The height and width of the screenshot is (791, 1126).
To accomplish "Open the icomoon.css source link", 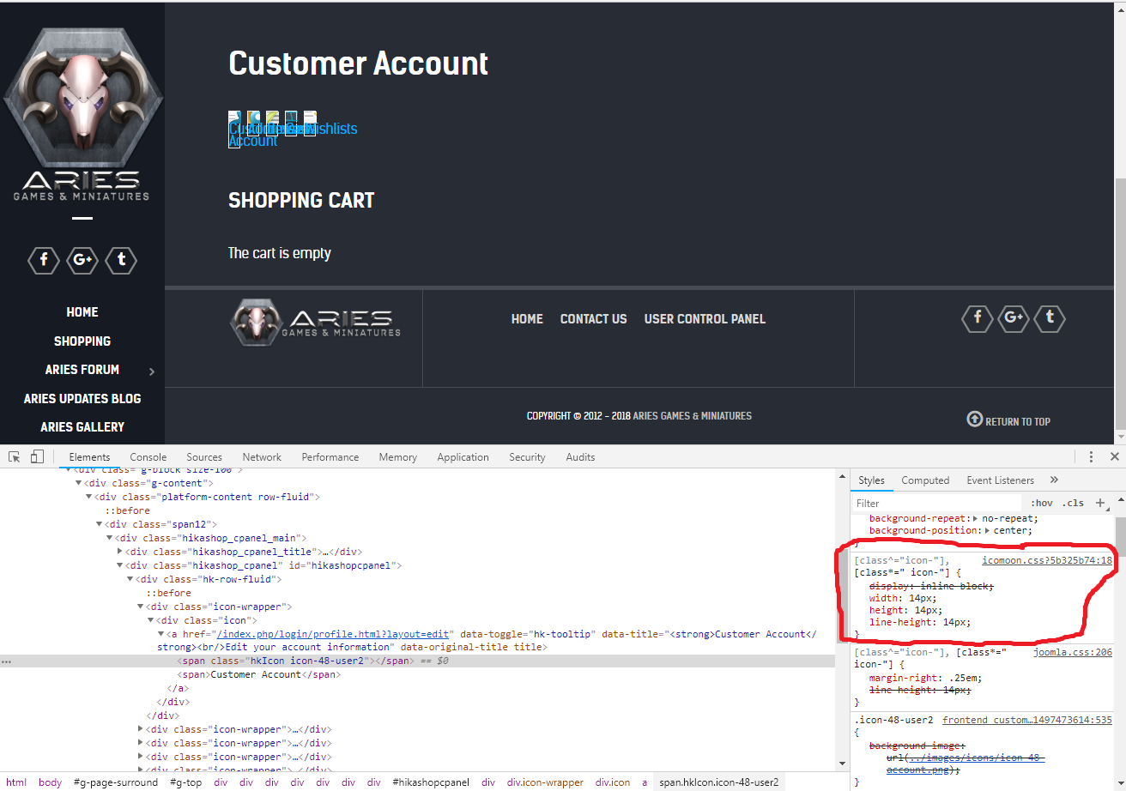I will click(x=1047, y=560).
